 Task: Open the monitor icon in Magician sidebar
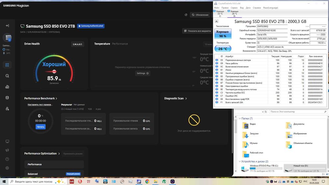click(7, 141)
